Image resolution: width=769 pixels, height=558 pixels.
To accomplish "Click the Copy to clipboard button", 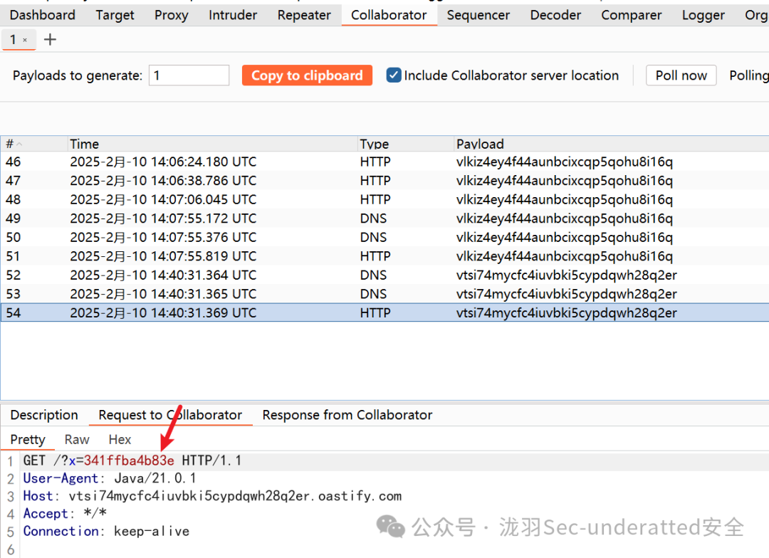I will pos(307,75).
